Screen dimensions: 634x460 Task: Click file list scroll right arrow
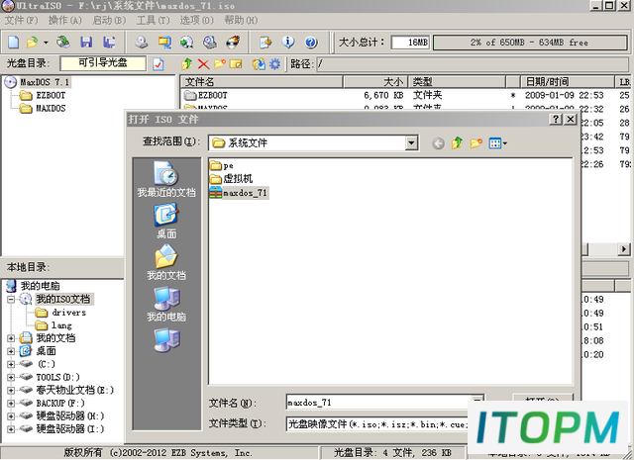click(x=624, y=249)
